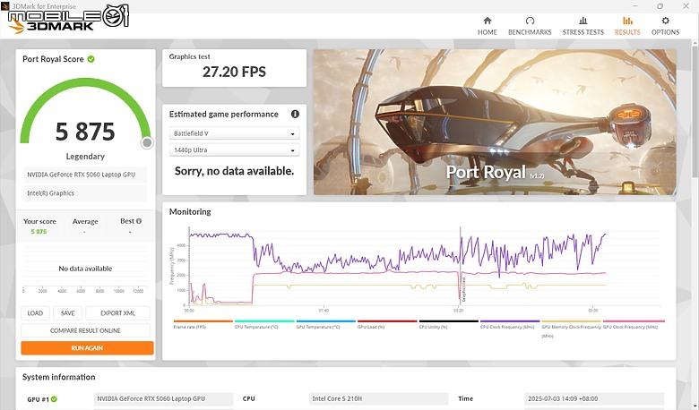This screenshot has width=699, height=410.
Task: Click the 2025-07-03 14:09 time value
Action: pos(594,399)
